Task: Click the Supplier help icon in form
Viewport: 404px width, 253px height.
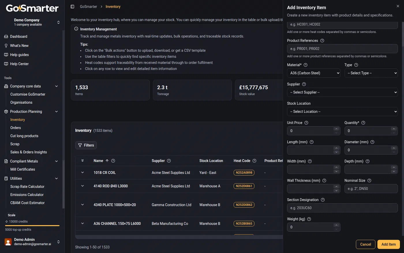Action: (304, 84)
